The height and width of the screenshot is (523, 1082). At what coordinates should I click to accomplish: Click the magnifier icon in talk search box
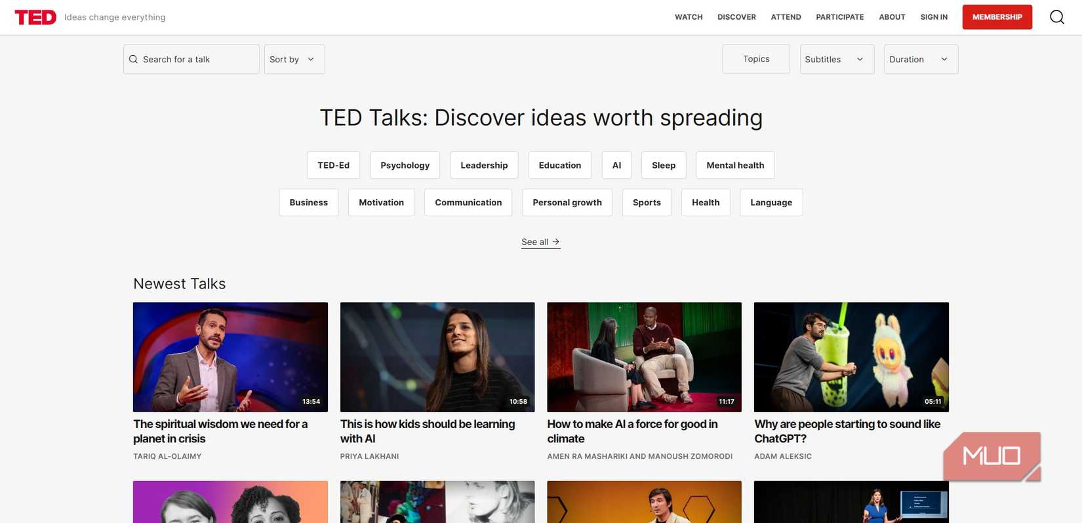[x=133, y=59]
